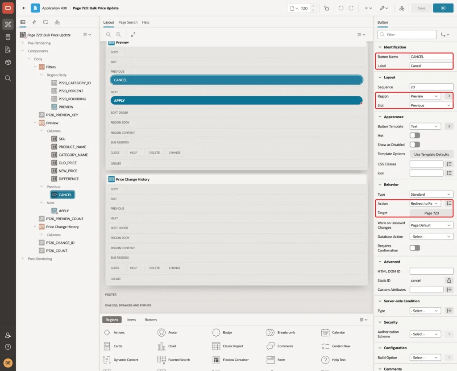Collapse the Identification section
The height and width of the screenshot is (371, 457).
pyautogui.click(x=380, y=47)
